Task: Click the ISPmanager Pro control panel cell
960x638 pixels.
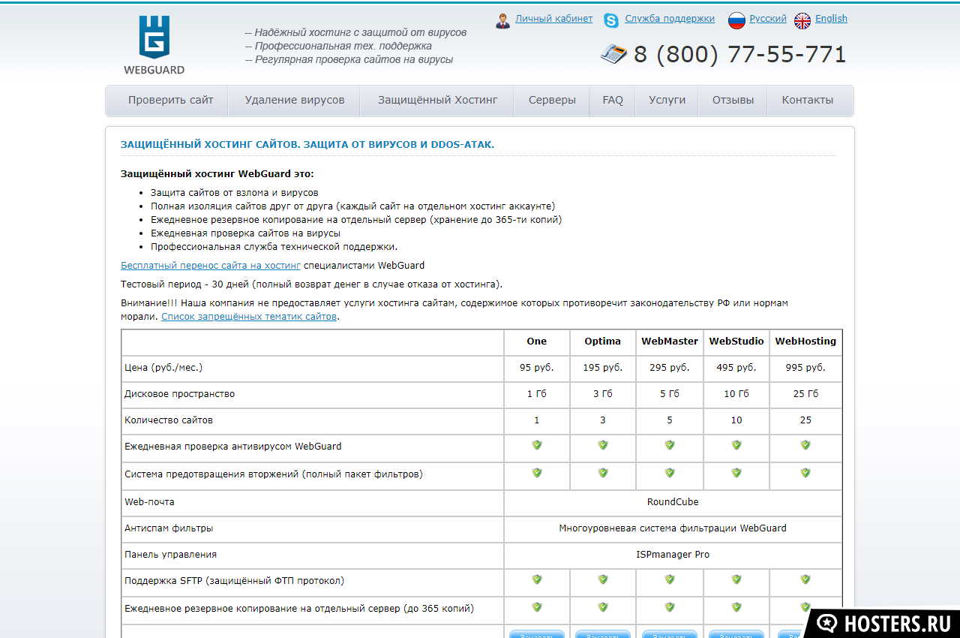Action: click(x=673, y=555)
